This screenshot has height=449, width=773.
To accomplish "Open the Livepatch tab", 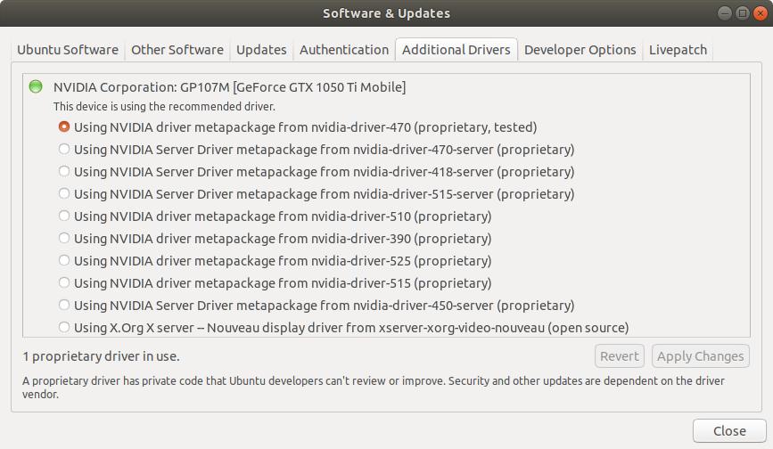I will (678, 50).
